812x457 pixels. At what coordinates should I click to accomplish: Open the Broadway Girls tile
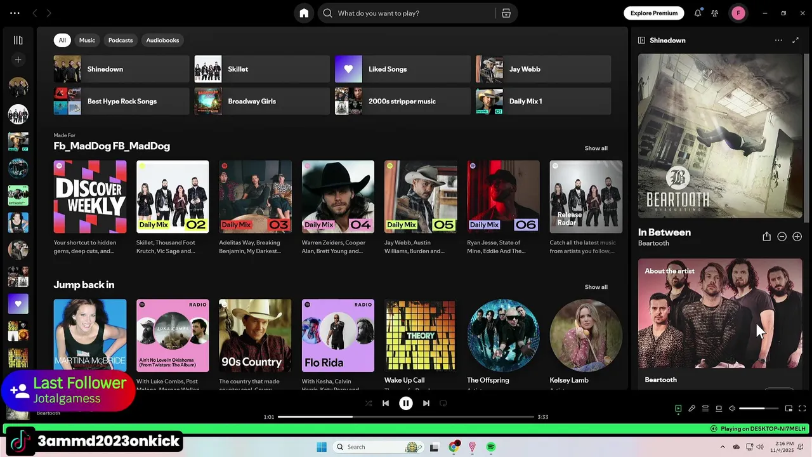pos(262,101)
